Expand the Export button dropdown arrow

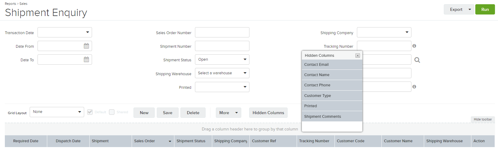click(470, 9)
